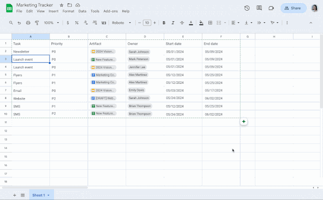Check the cloud save status icon
This screenshot has width=323, height=200.
(x=78, y=5)
